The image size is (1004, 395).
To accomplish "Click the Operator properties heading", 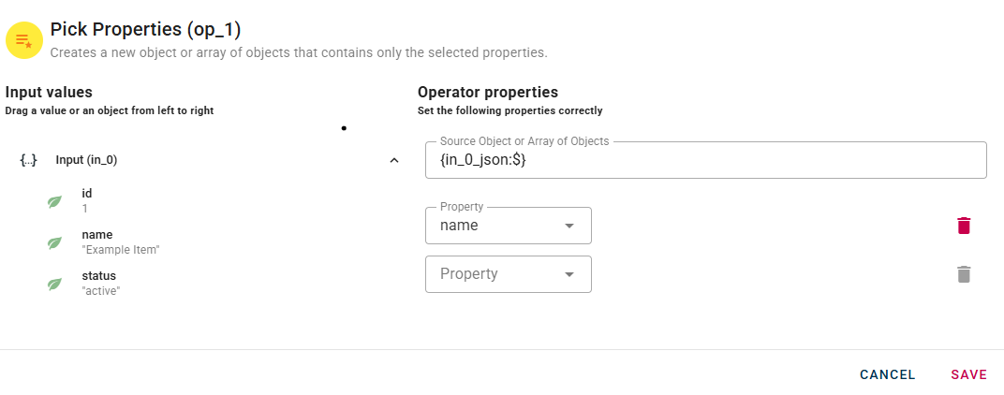I will click(487, 92).
